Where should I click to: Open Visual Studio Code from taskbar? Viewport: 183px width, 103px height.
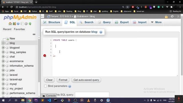pos(49,100)
